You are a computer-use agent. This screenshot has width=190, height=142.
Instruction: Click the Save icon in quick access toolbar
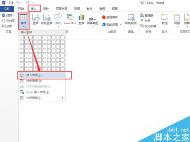coord(11,3)
